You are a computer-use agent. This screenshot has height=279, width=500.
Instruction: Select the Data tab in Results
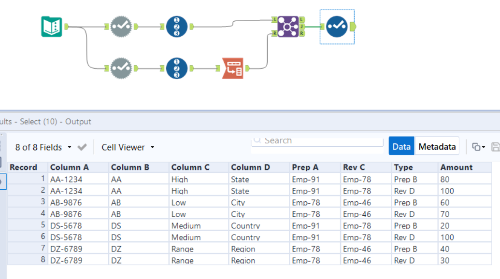401,146
